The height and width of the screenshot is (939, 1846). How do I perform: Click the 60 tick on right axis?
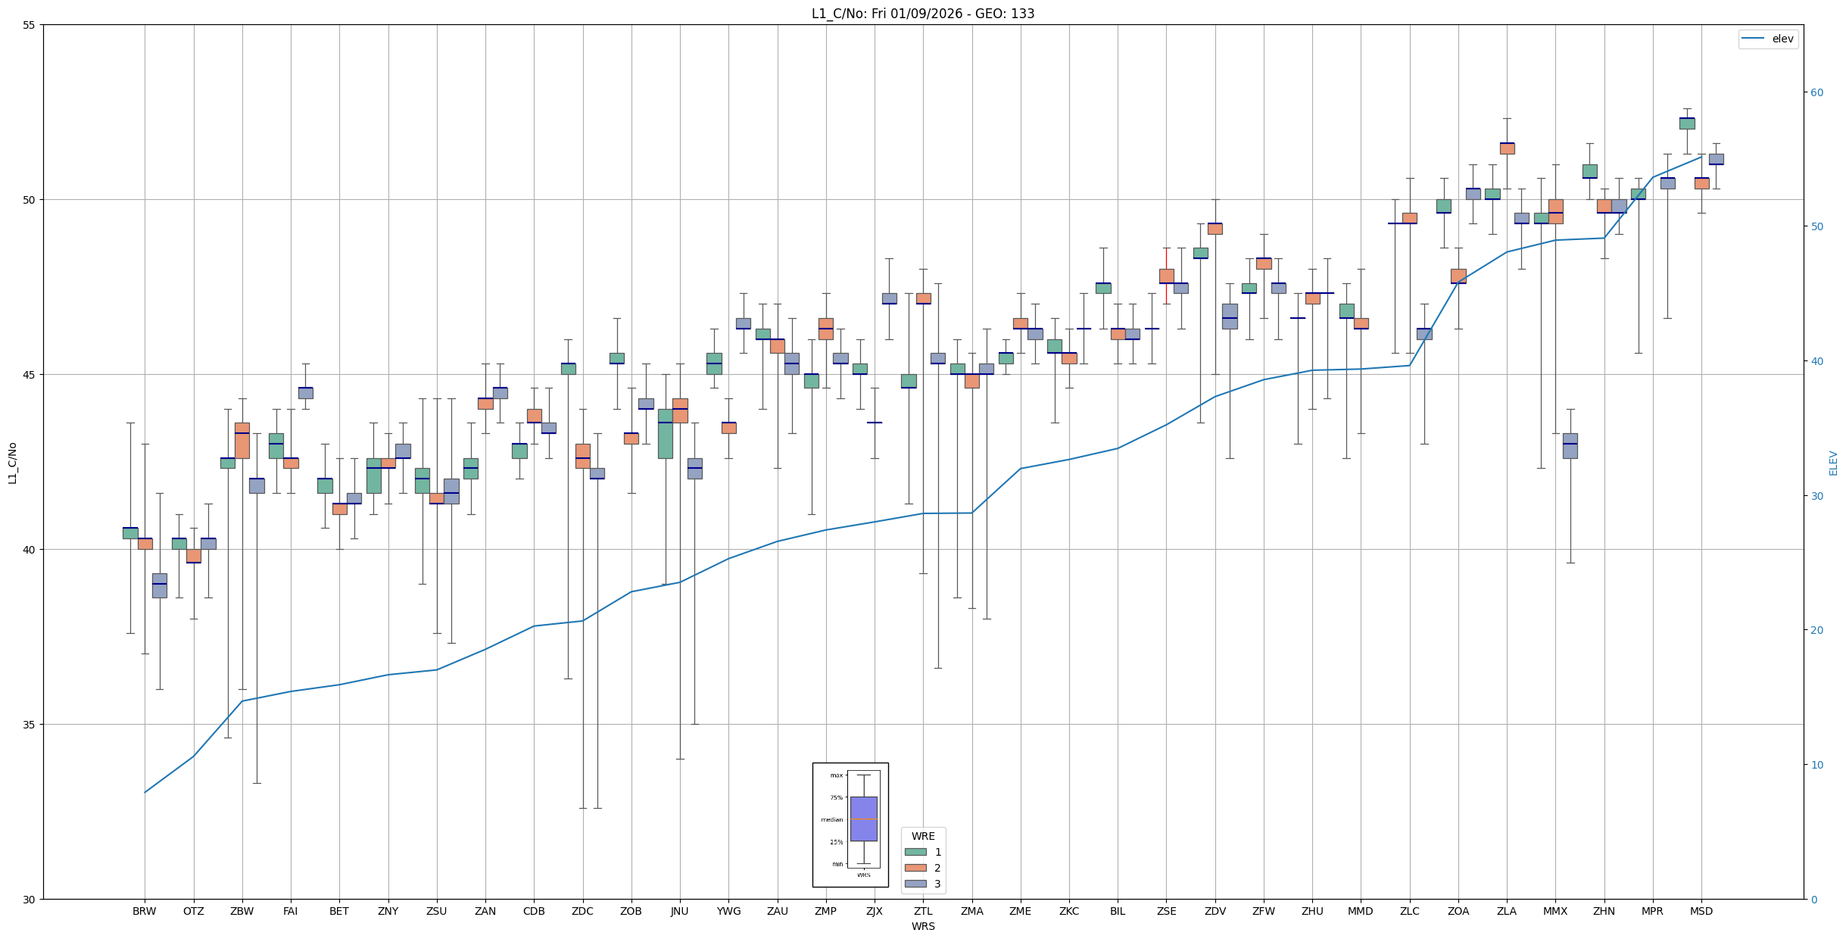tap(1816, 92)
